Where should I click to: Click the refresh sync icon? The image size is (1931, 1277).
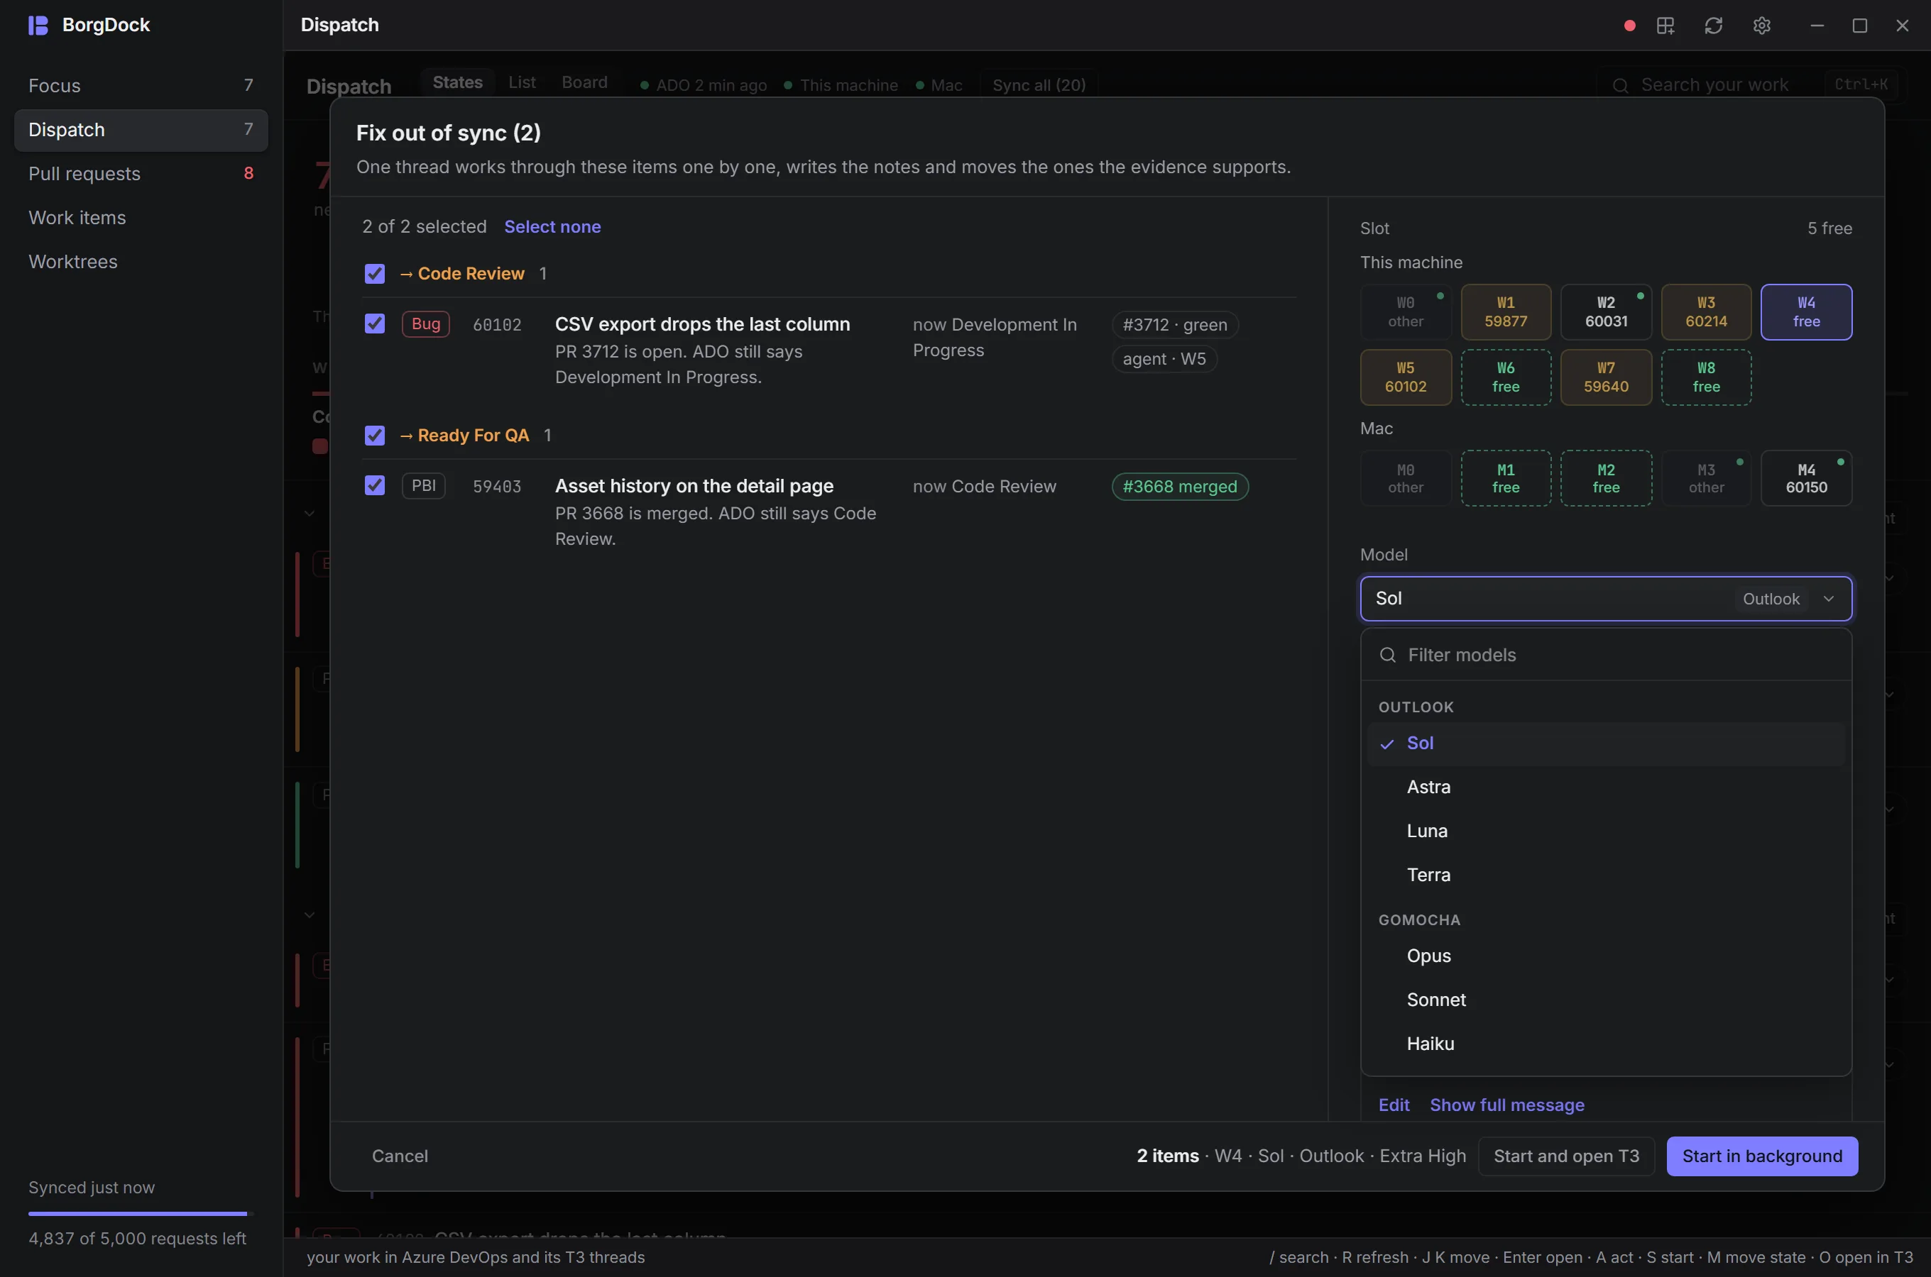pos(1714,26)
